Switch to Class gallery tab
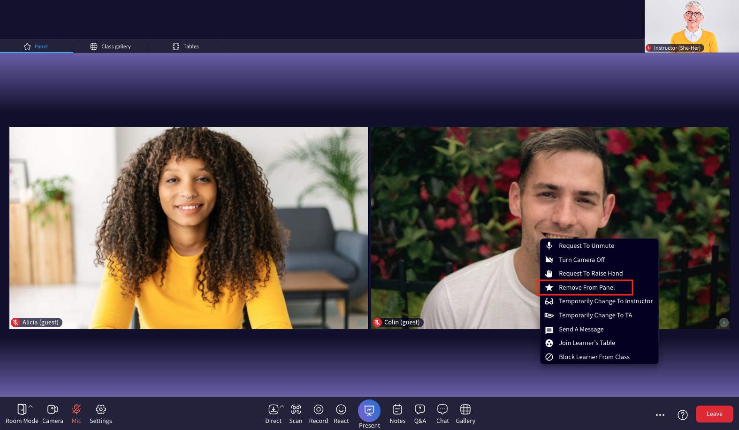Viewport: 739px width, 430px height. click(x=111, y=46)
